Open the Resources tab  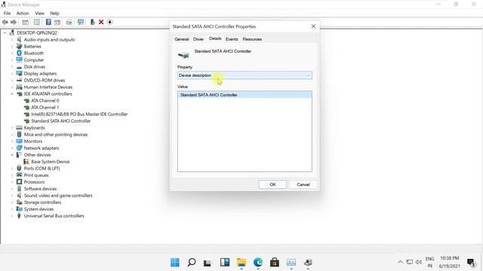[252, 39]
